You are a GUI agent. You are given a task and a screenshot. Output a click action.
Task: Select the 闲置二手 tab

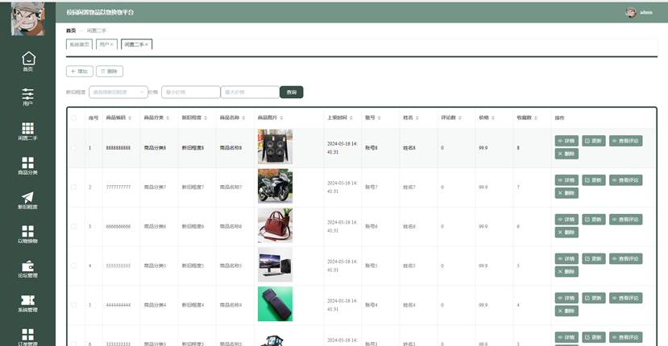point(135,44)
